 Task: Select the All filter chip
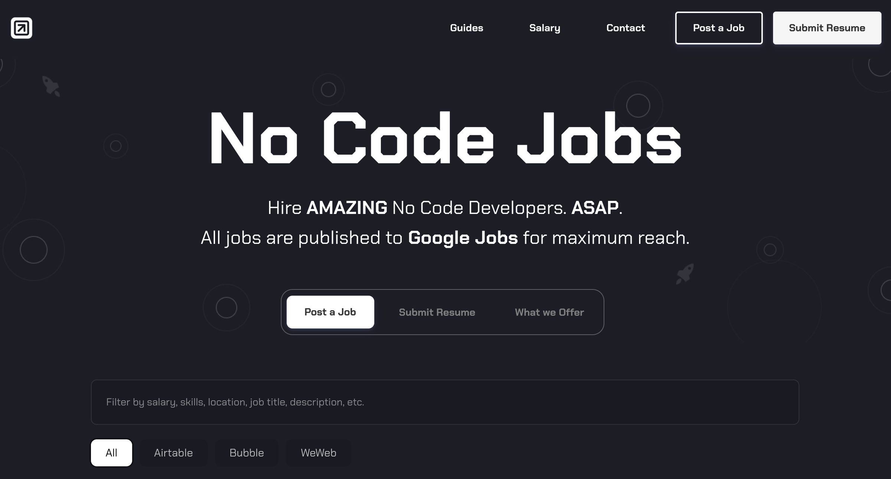tap(111, 453)
